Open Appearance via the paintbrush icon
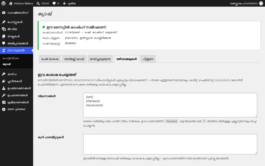265x166 pixels. tap(4, 74)
